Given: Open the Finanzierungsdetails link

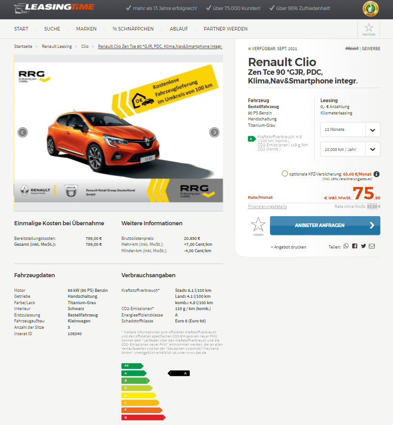Looking at the screenshot, I should (x=267, y=207).
